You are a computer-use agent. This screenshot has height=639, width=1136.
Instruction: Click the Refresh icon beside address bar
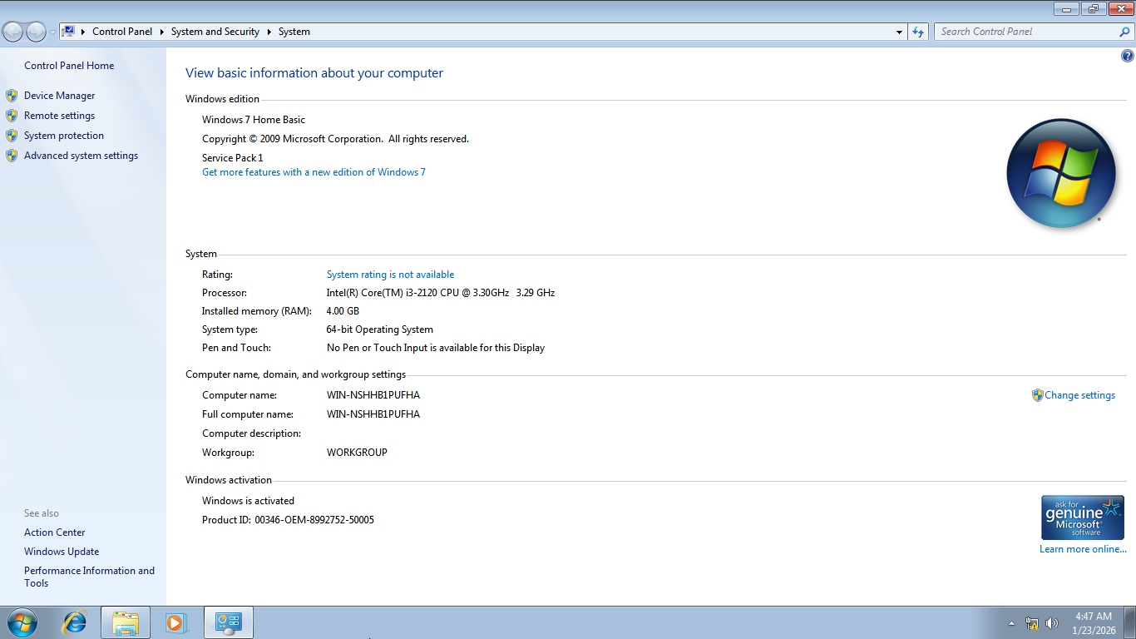918,32
